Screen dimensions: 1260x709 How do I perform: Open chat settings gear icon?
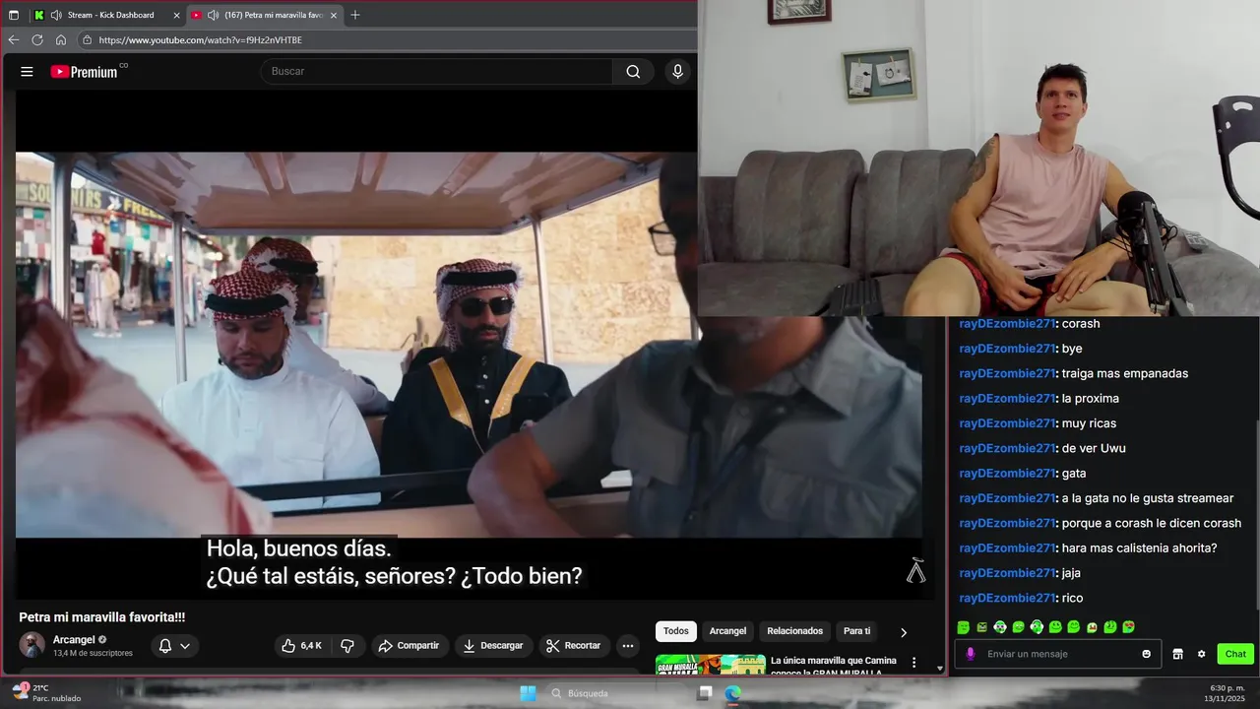coord(1201,654)
